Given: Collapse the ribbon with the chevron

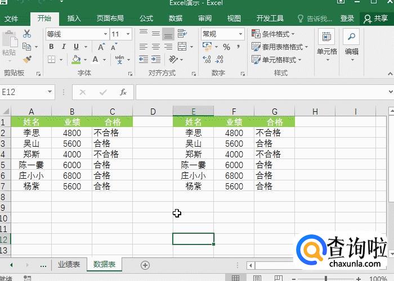Looking at the screenshot, I should 389,74.
